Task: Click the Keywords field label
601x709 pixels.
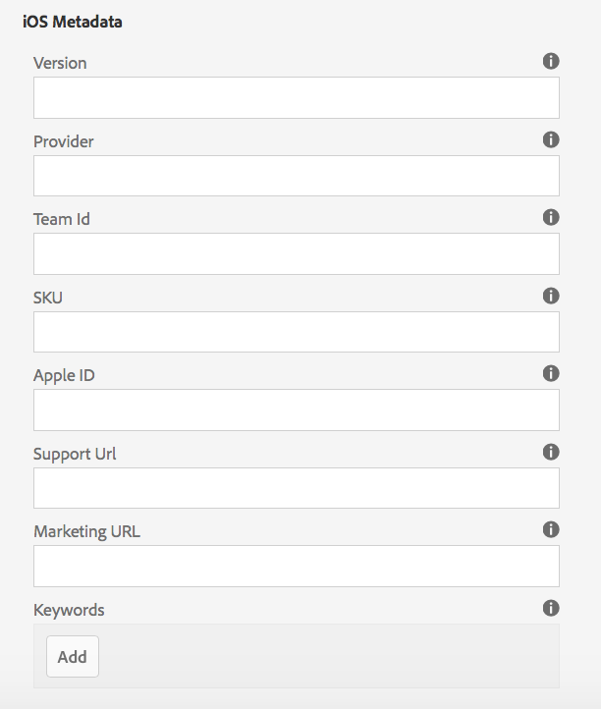Action: point(69,610)
